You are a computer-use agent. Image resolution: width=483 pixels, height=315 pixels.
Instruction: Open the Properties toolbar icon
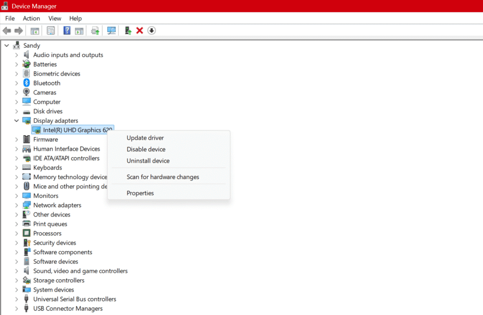50,30
